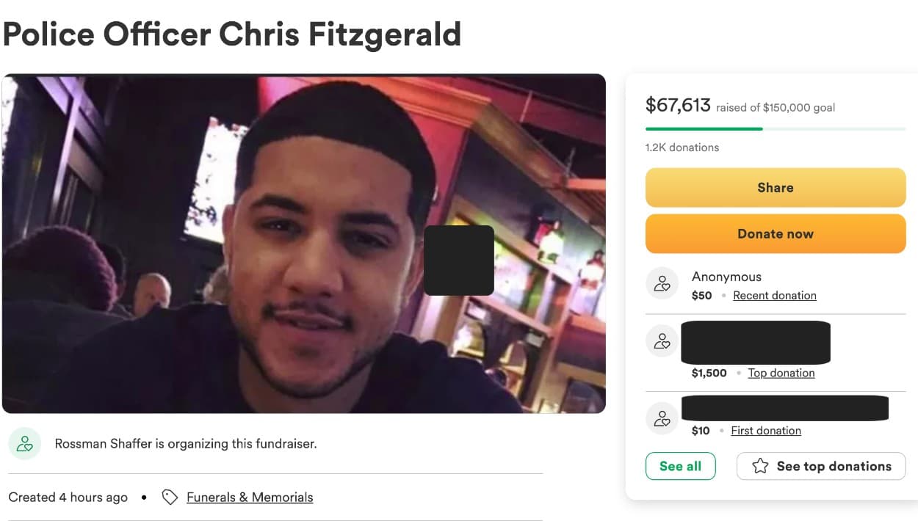This screenshot has height=521, width=918.
Task: Follow the Top donation link
Action: pyautogui.click(x=781, y=373)
